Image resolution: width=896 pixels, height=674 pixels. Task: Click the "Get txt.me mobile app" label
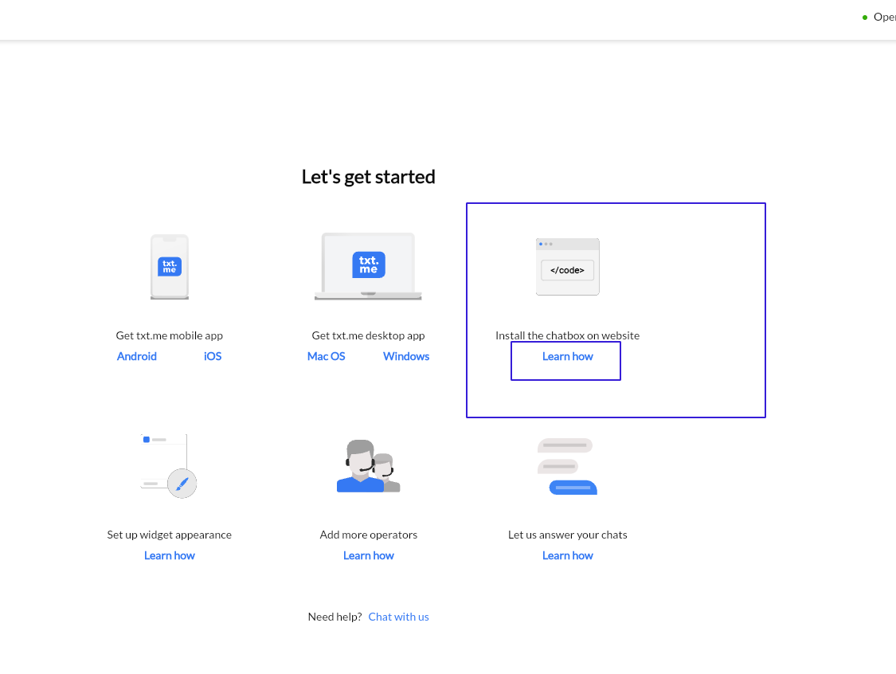pyautogui.click(x=169, y=335)
